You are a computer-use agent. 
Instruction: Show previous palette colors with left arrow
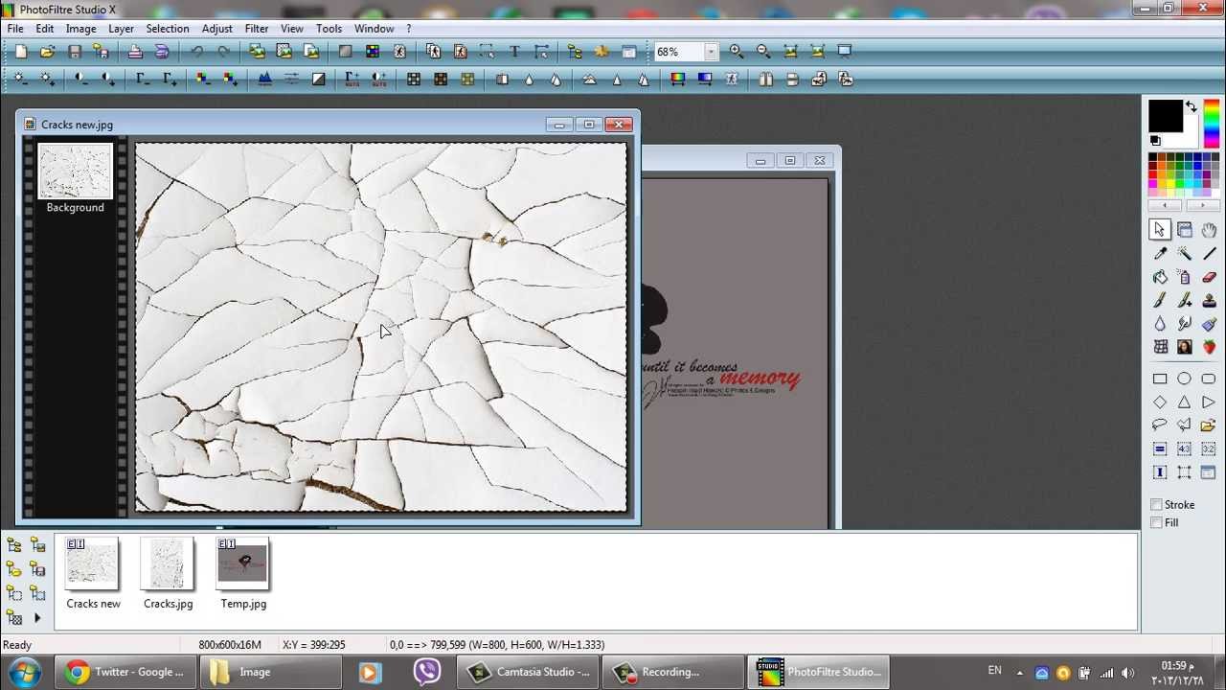tap(1165, 205)
